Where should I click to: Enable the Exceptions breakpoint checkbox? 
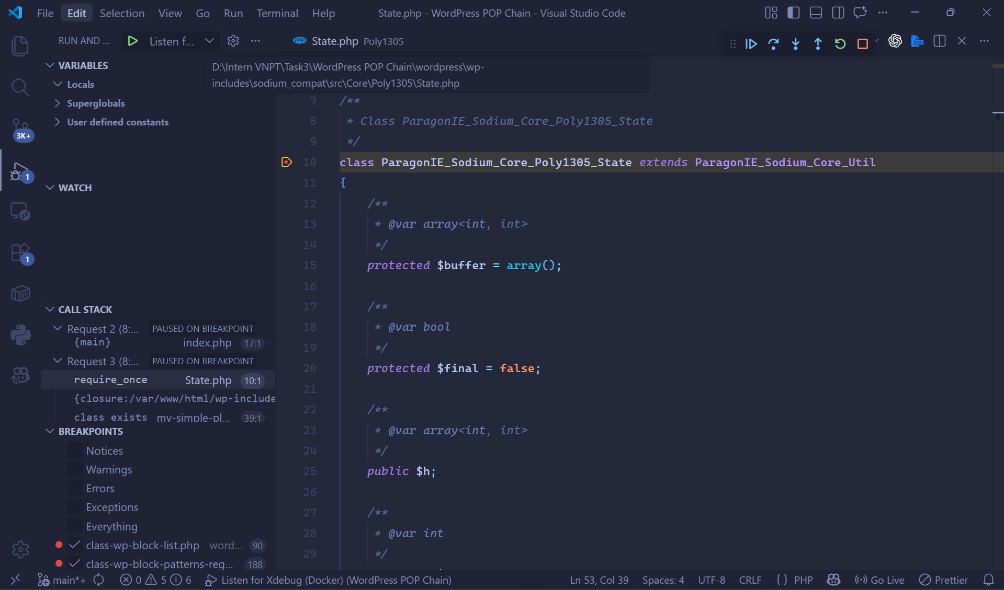[x=75, y=507]
